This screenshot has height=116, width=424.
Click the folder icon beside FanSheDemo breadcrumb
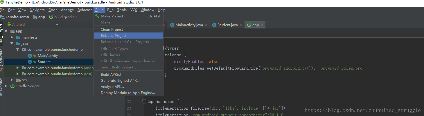click(x=2, y=17)
